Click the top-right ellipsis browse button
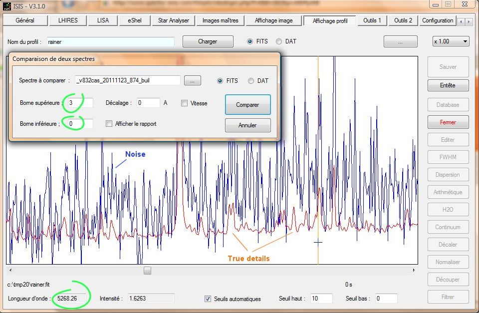This screenshot has height=313, width=479. [400, 42]
